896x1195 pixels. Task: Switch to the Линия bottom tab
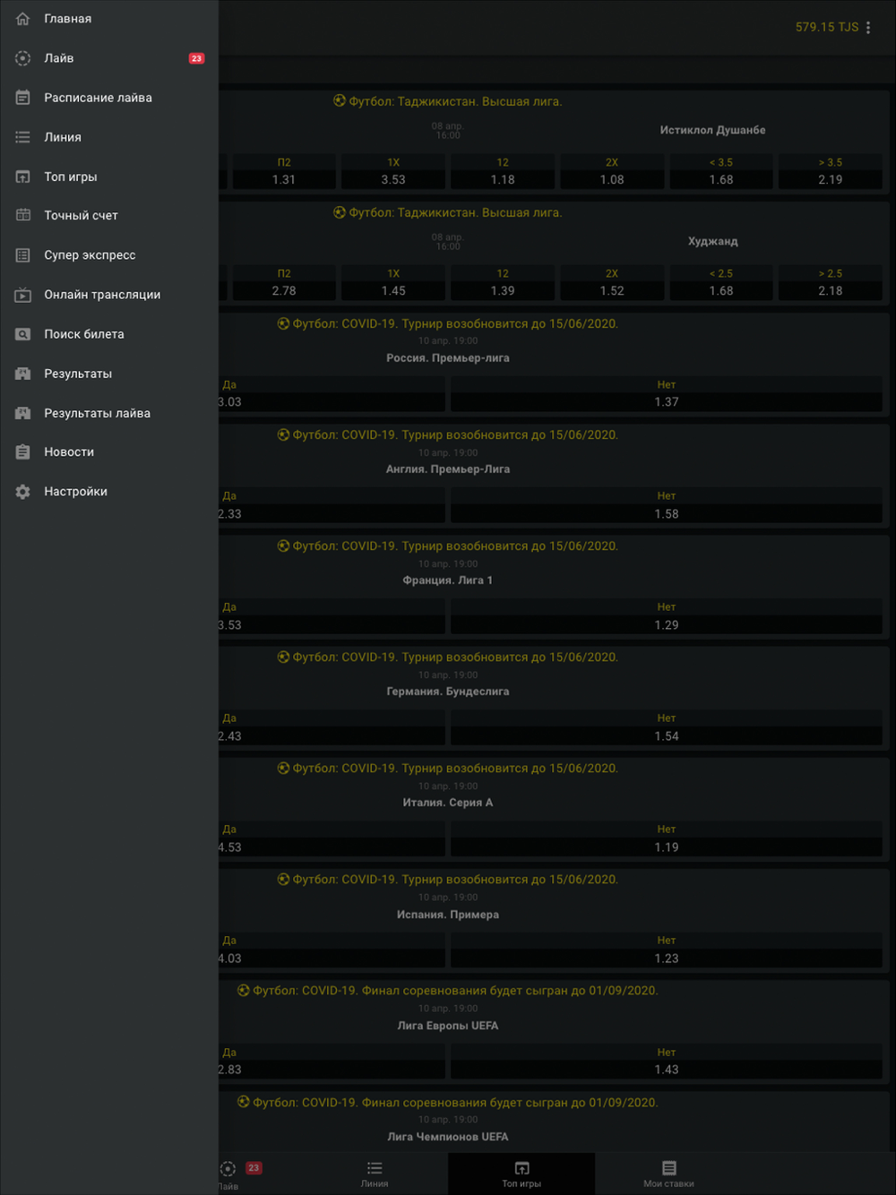pyautogui.click(x=375, y=1174)
